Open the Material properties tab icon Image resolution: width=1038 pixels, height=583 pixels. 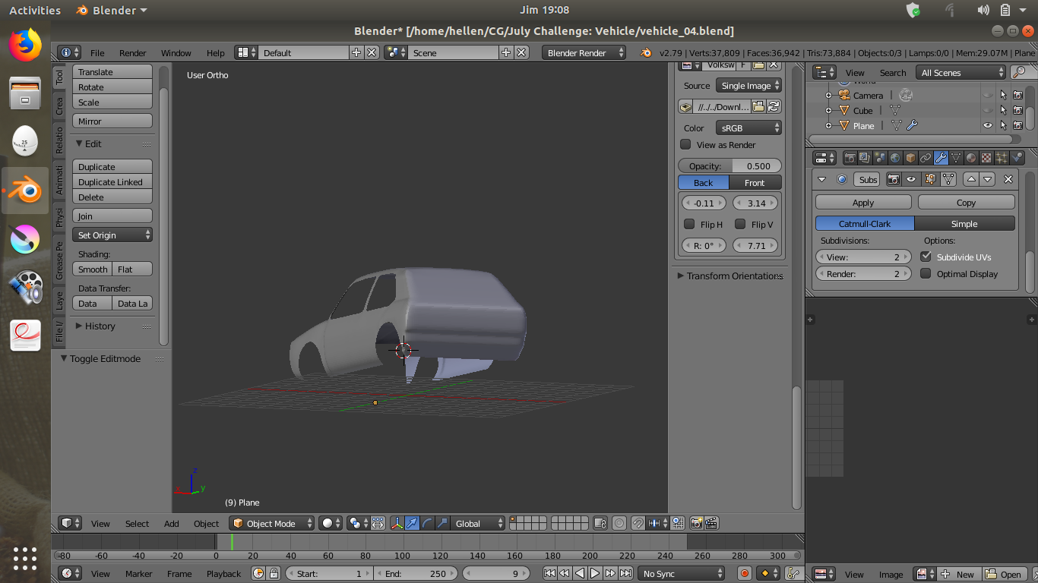(971, 158)
